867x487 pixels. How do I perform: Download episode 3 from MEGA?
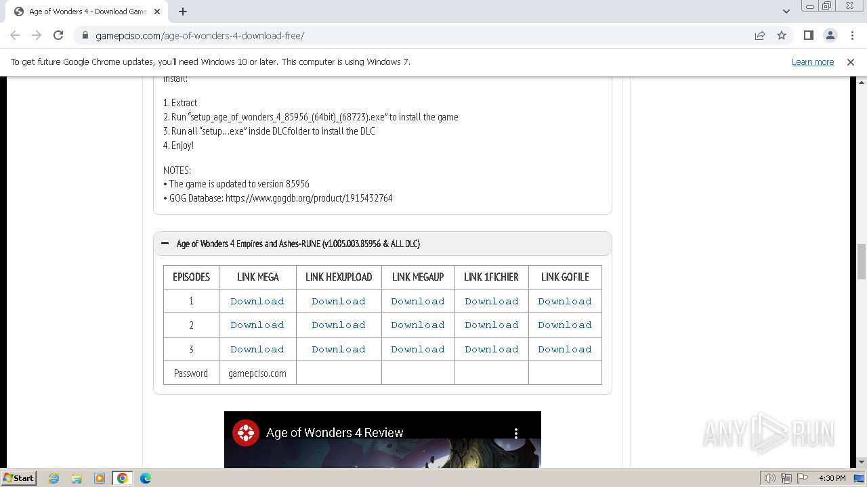coord(257,349)
